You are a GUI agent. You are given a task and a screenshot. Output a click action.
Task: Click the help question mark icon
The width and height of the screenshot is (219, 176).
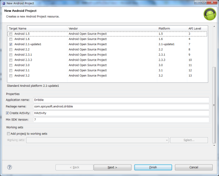(10, 167)
